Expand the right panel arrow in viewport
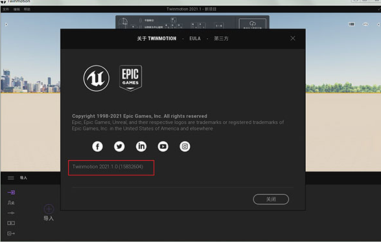This screenshot has width=381, height=242. 378,25
